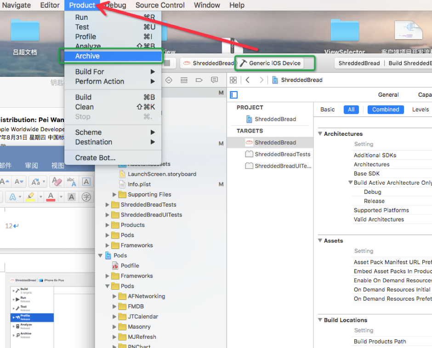Open the Window menu

click(207, 5)
